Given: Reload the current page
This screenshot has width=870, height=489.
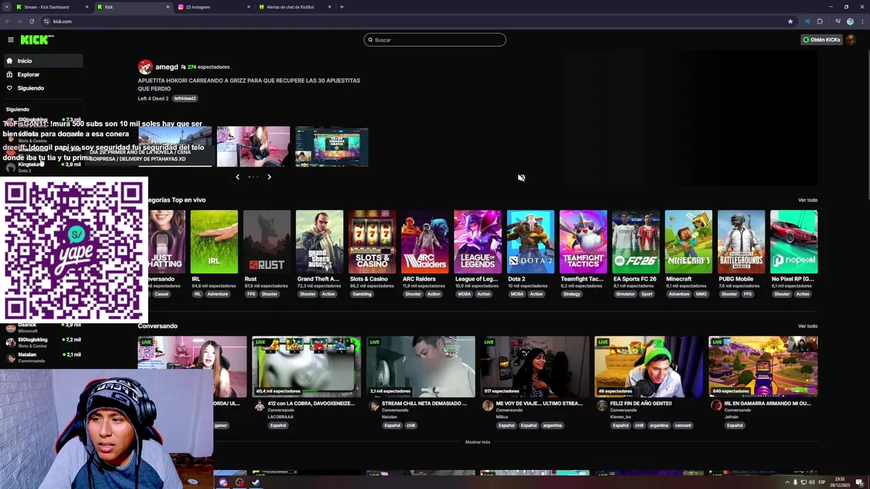Looking at the screenshot, I should pos(32,21).
